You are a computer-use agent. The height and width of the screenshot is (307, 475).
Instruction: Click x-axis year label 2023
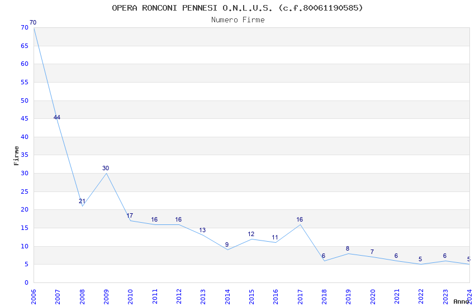[x=445, y=297]
